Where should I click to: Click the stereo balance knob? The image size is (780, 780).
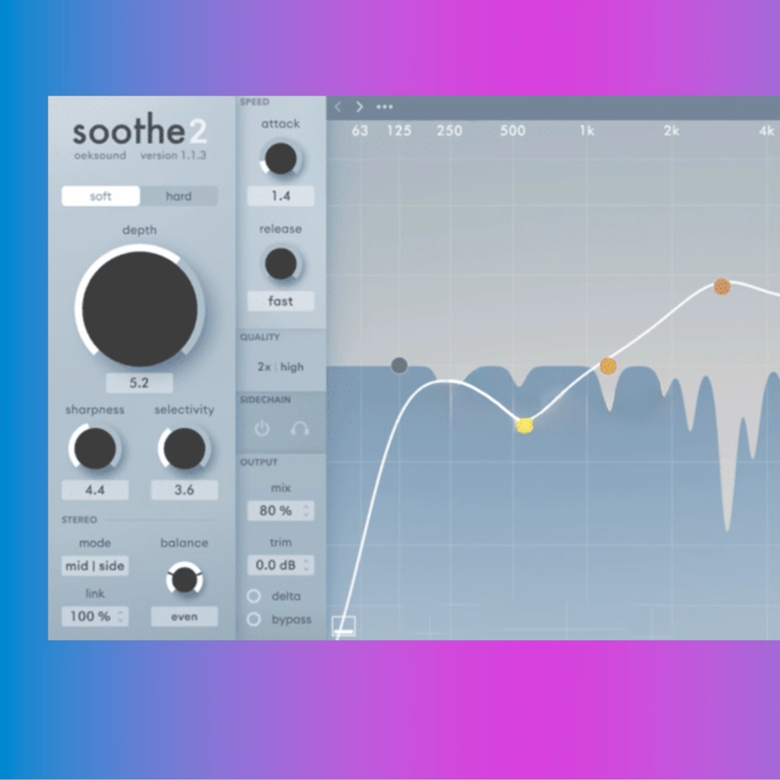tap(184, 580)
